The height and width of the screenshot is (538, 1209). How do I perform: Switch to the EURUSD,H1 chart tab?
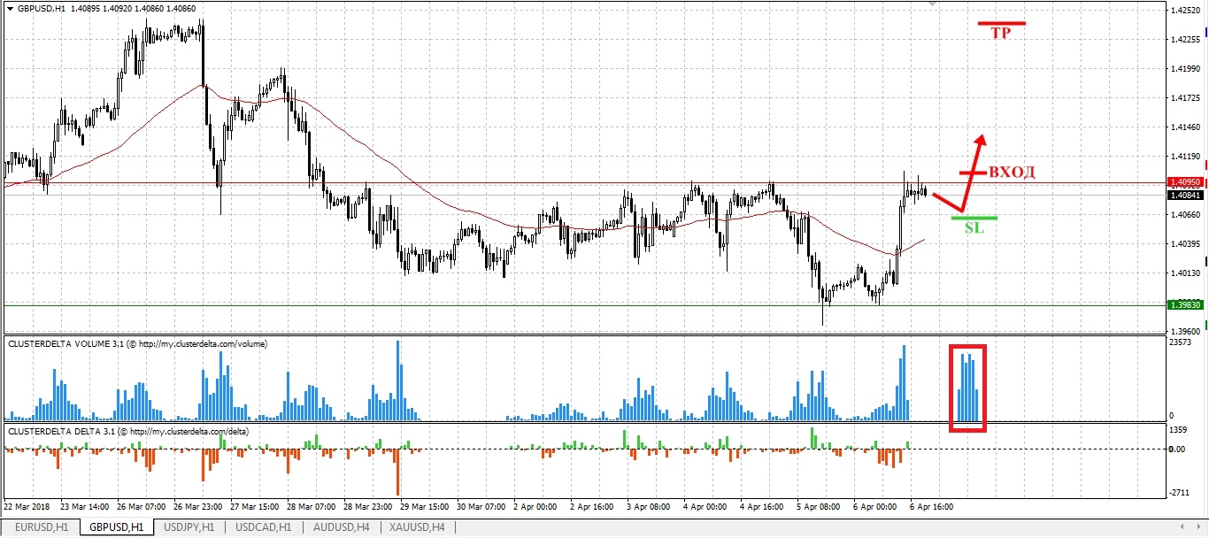[41, 527]
